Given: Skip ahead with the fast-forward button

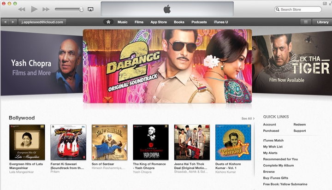Looking at the screenshot, I should [46, 9].
